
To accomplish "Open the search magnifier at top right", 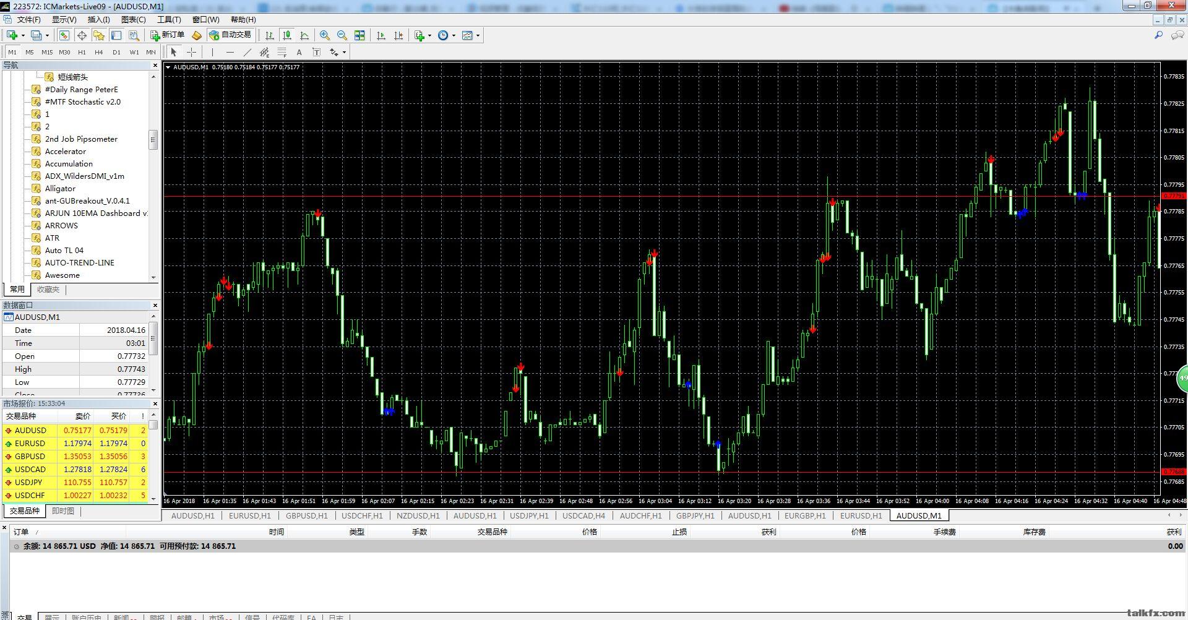I will [1159, 35].
